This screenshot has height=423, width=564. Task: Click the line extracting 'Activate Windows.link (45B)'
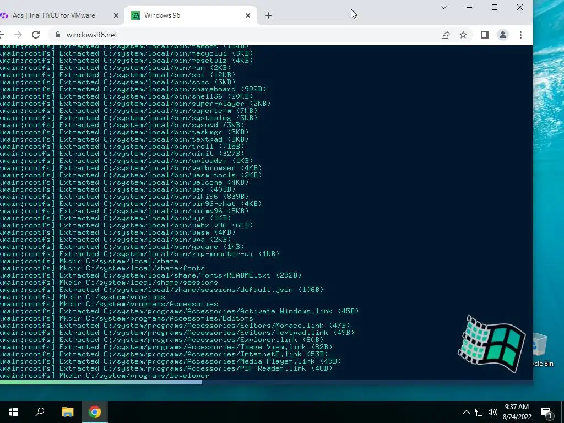coord(180,311)
